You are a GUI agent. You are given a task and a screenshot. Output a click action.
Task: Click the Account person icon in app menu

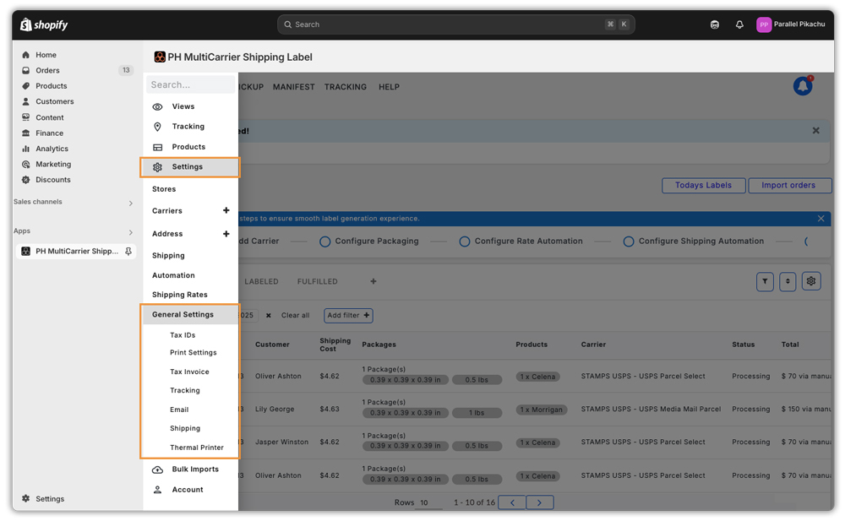point(157,490)
